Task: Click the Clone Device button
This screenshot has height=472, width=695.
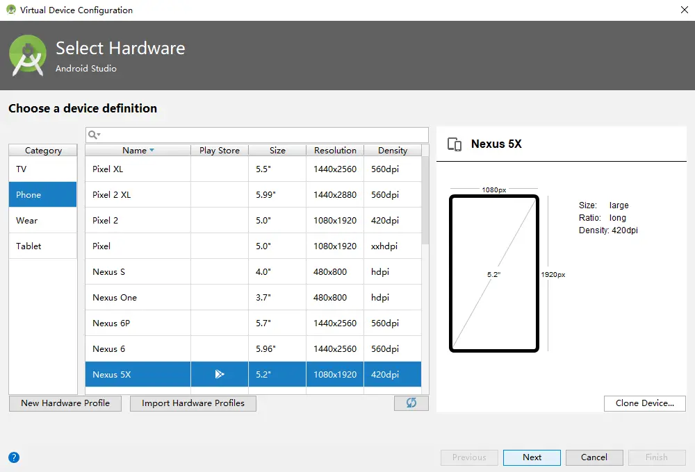Action: pyautogui.click(x=644, y=403)
